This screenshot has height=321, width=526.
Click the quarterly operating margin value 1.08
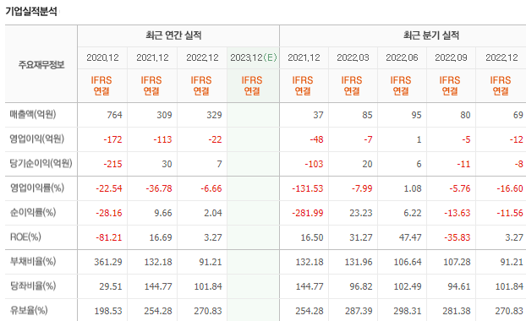pos(413,188)
